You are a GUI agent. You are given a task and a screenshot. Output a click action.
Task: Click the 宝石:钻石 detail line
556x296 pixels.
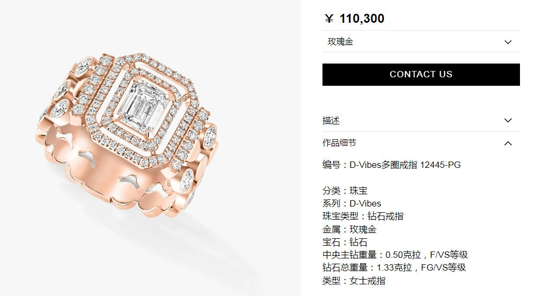[345, 242]
